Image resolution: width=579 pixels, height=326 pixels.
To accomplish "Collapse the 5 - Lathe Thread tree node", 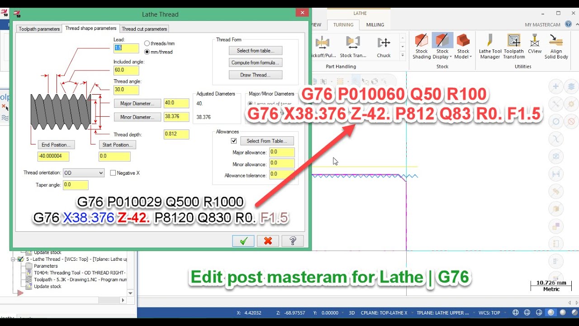I will 14,259.
